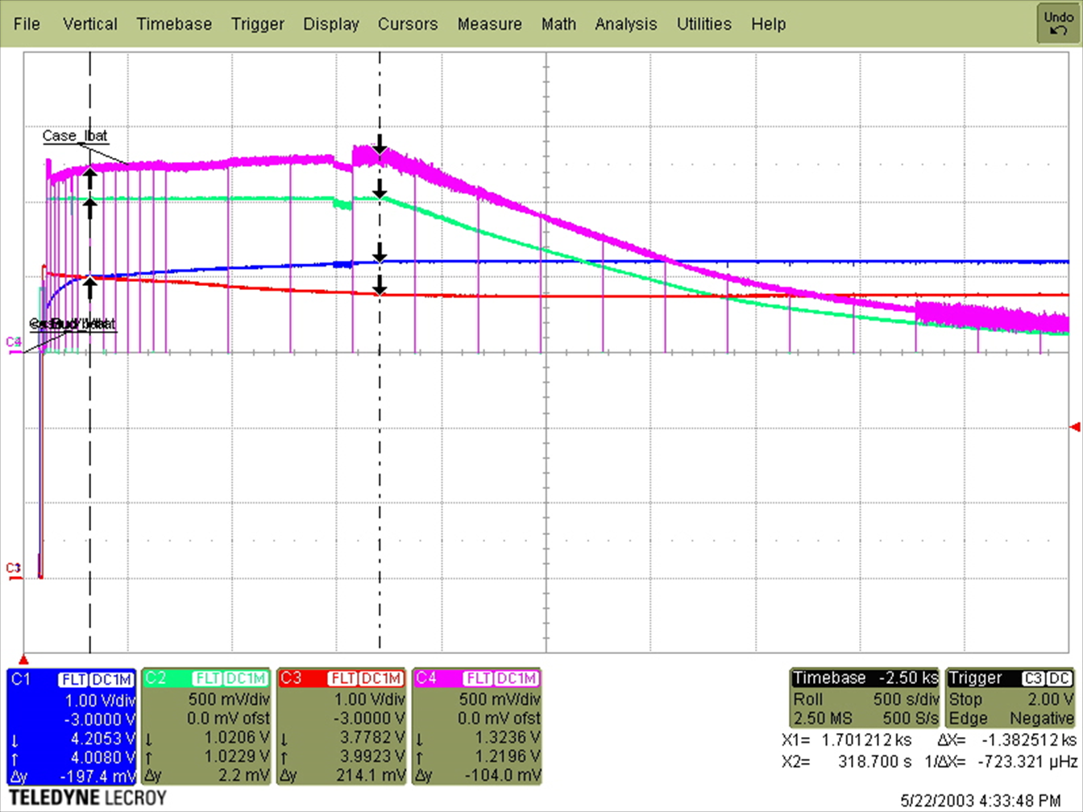Viewport: 1083px width, 812px height.
Task: Click the red trigger level arrow on right edge
Action: [x=1074, y=426]
